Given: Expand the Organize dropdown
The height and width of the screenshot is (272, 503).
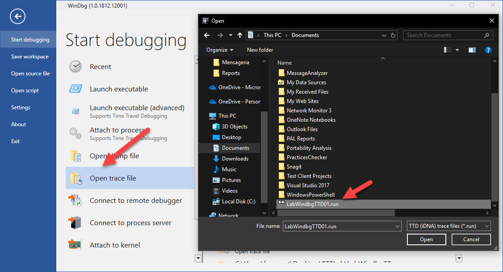Looking at the screenshot, I should pyautogui.click(x=220, y=49).
